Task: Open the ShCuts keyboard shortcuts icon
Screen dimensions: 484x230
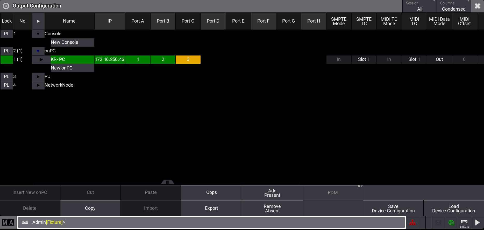Action: pyautogui.click(x=464, y=222)
